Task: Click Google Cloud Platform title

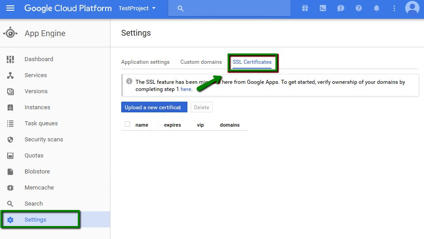Action: [x=68, y=8]
